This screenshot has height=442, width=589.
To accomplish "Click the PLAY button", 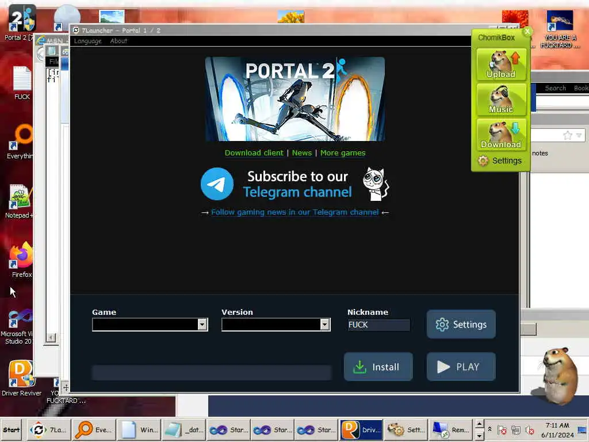I will pyautogui.click(x=461, y=367).
